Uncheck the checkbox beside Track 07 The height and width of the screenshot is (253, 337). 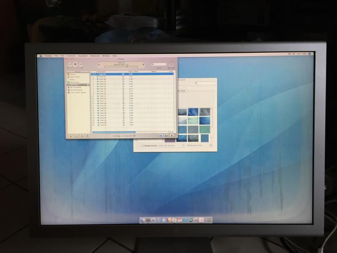[x=98, y=76]
